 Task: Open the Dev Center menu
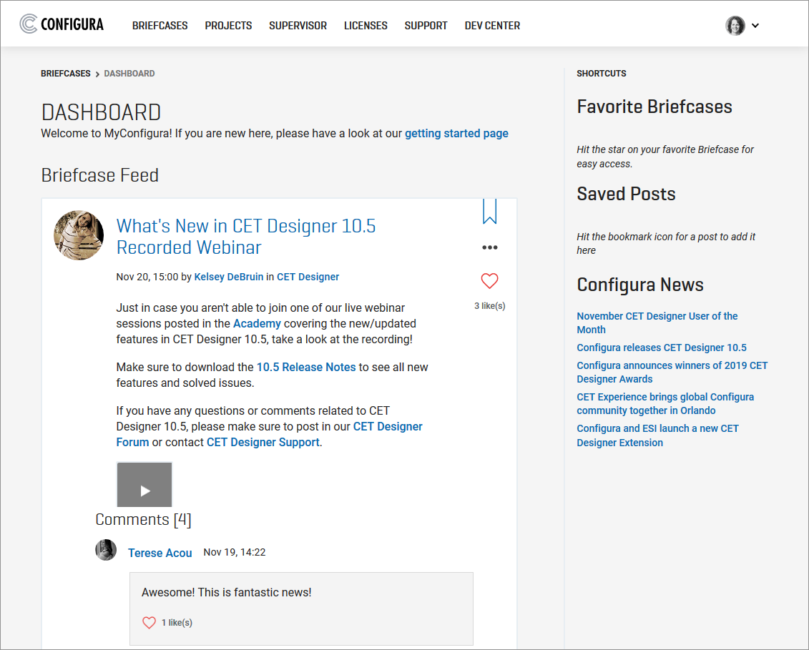pyautogui.click(x=492, y=26)
